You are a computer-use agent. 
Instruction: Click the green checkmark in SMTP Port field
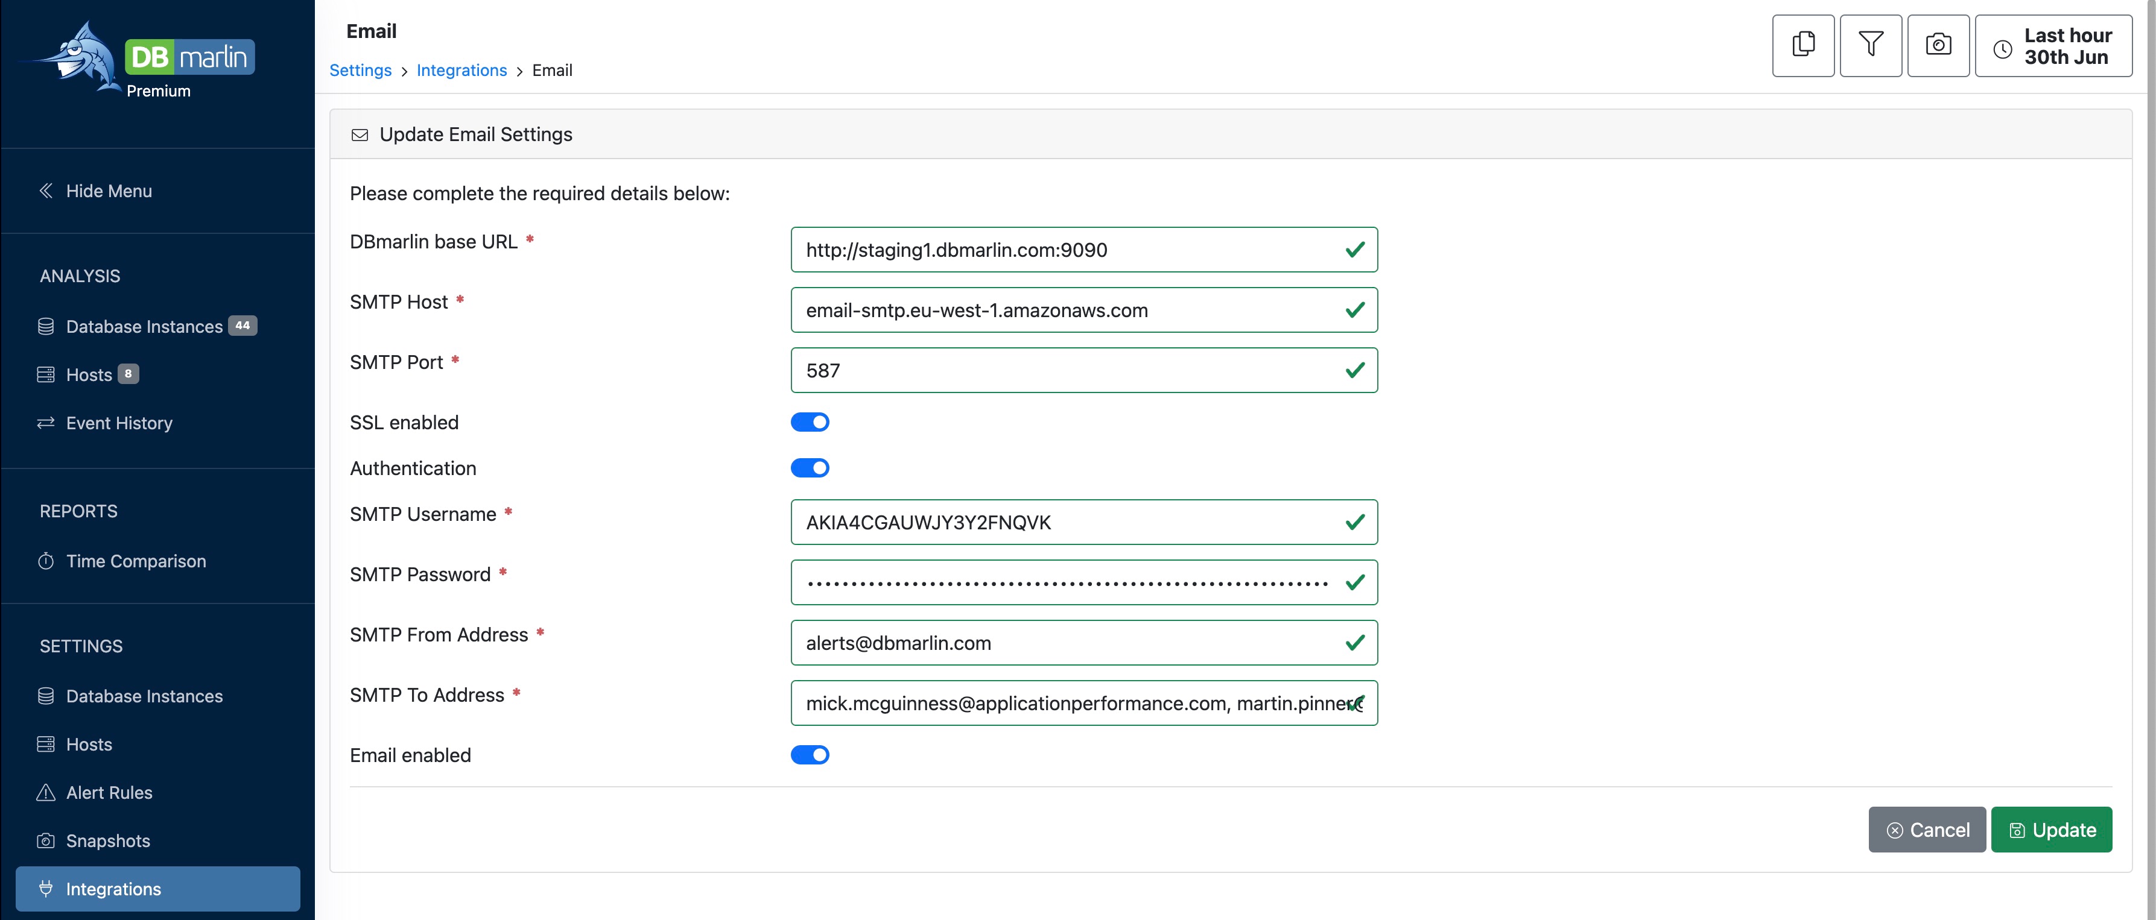1355,371
